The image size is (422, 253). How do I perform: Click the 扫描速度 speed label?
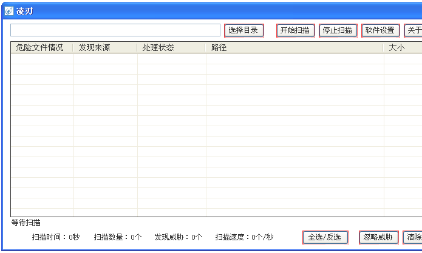(x=244, y=237)
